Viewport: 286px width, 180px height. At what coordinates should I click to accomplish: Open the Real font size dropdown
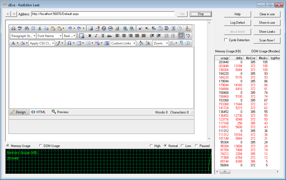tap(69, 36)
